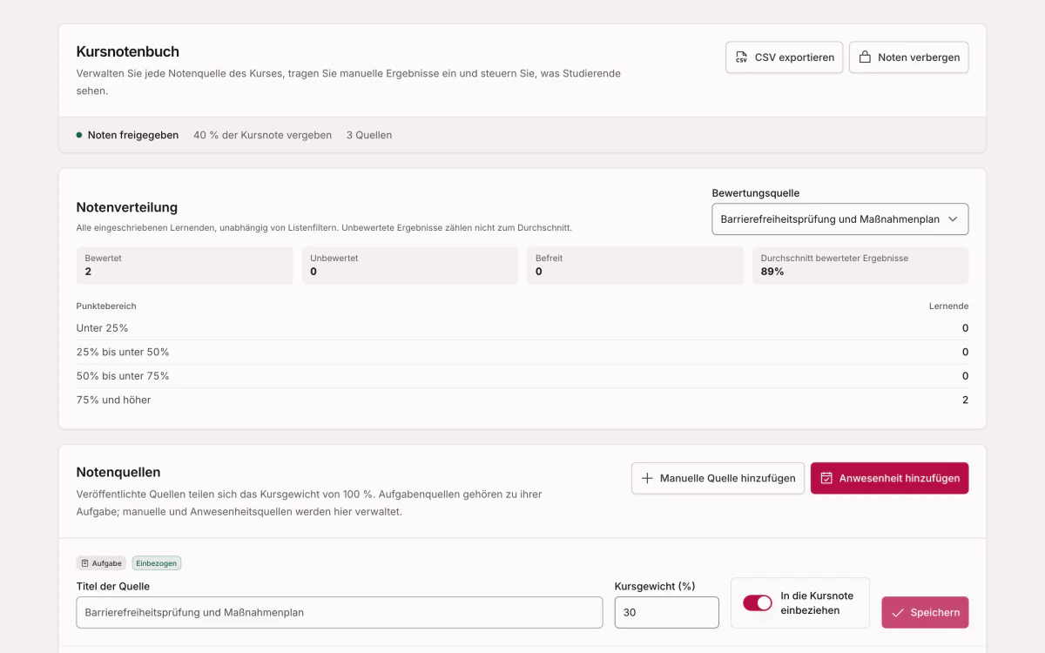Click the 75% und höher distribution row
The width and height of the screenshot is (1045, 653).
pyautogui.click(x=522, y=400)
